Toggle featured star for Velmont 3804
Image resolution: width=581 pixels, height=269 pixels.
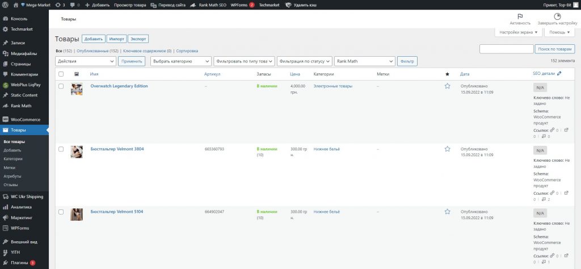click(447, 149)
